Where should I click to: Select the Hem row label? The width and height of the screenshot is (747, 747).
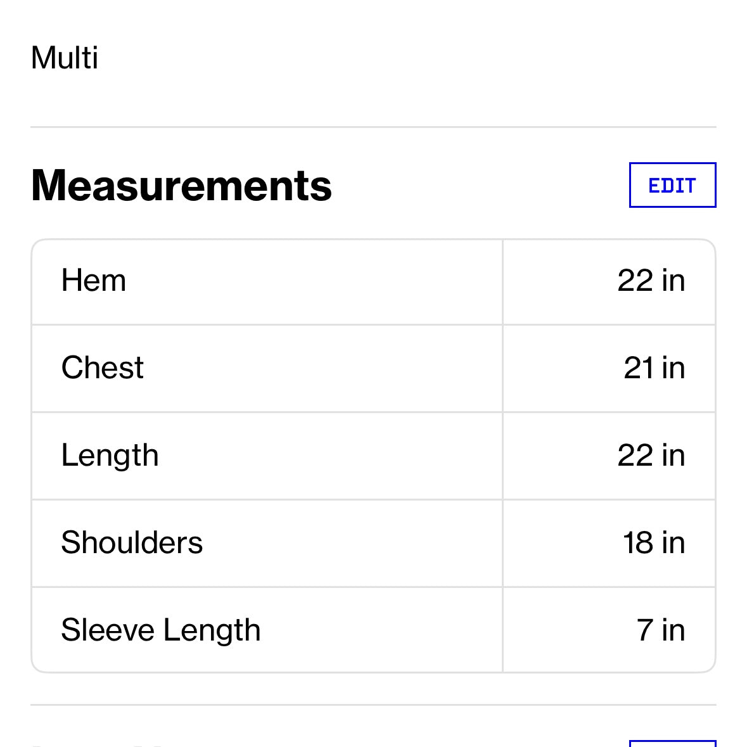[x=94, y=281]
